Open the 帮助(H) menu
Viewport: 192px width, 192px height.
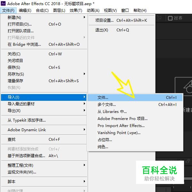tap(140, 11)
